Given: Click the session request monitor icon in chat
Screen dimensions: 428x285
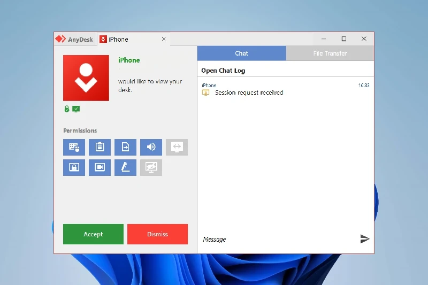Looking at the screenshot, I should click(206, 93).
